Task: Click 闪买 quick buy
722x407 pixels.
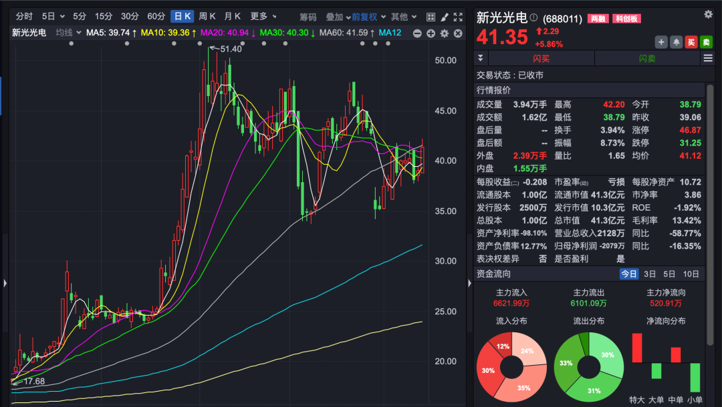Action: pyautogui.click(x=541, y=58)
